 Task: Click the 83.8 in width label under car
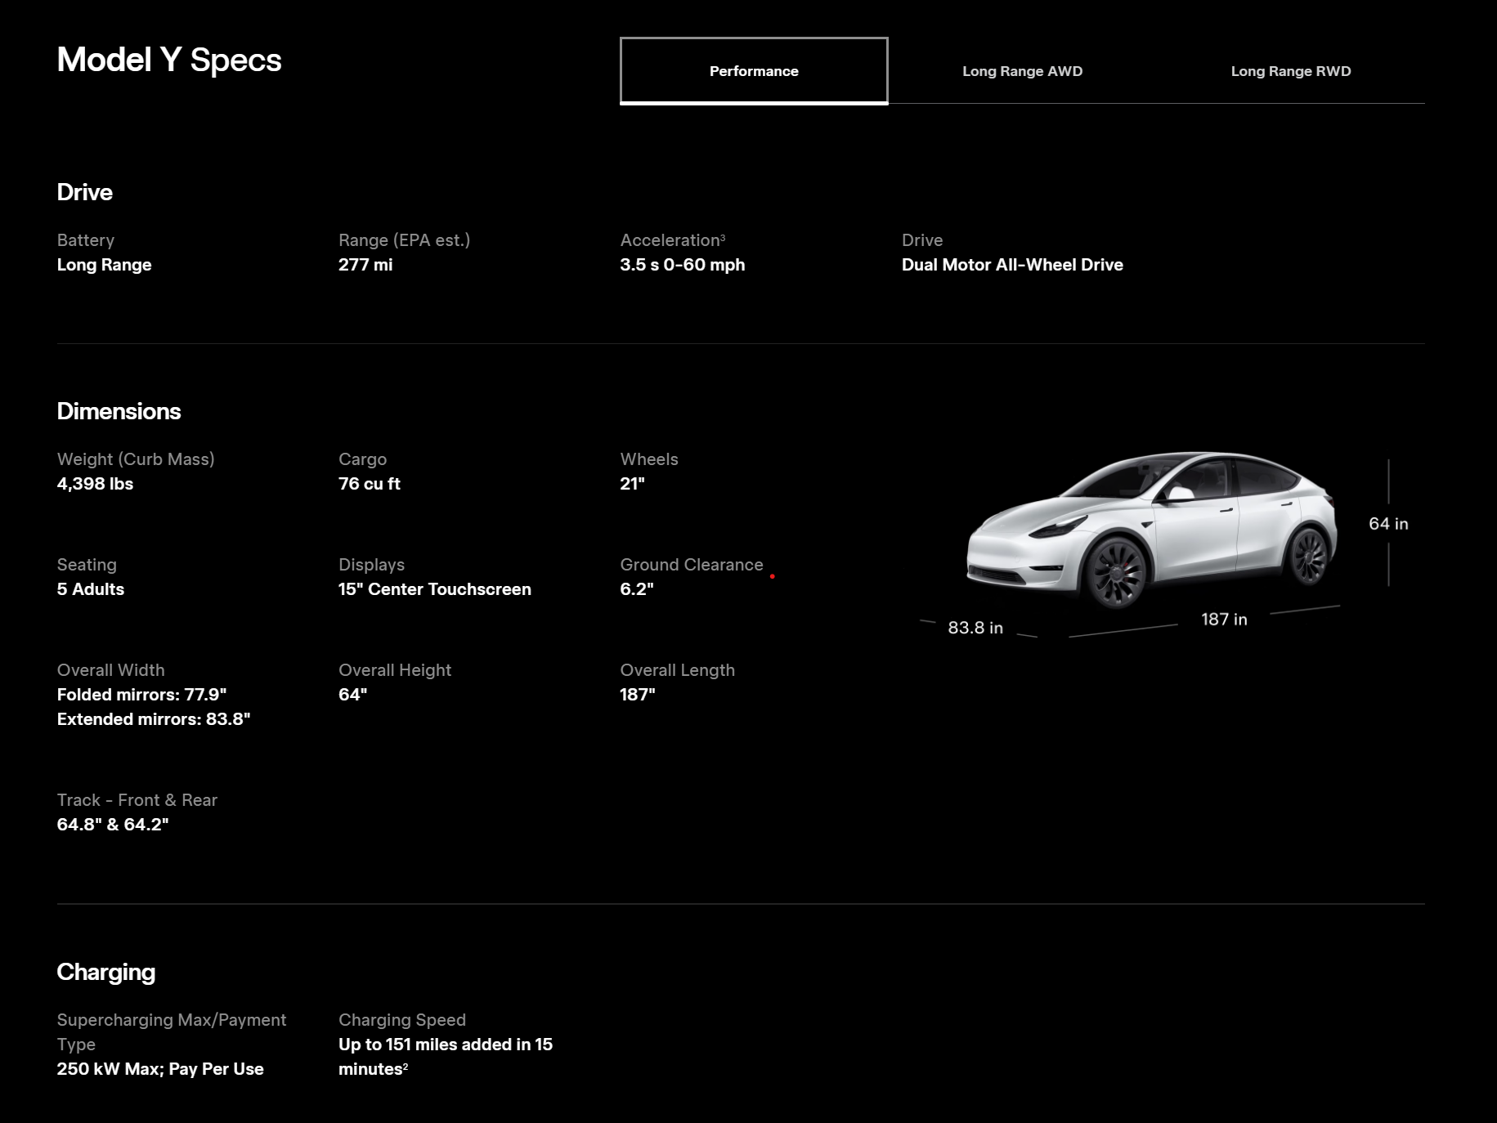coord(975,628)
